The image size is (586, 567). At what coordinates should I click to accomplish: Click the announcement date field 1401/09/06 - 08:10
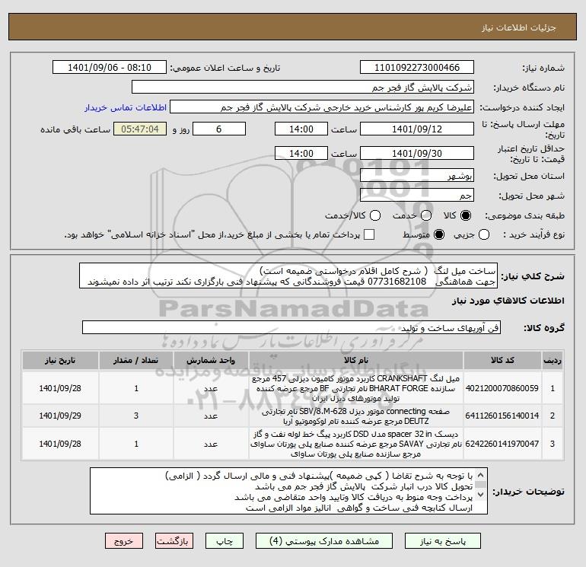pyautogui.click(x=109, y=68)
